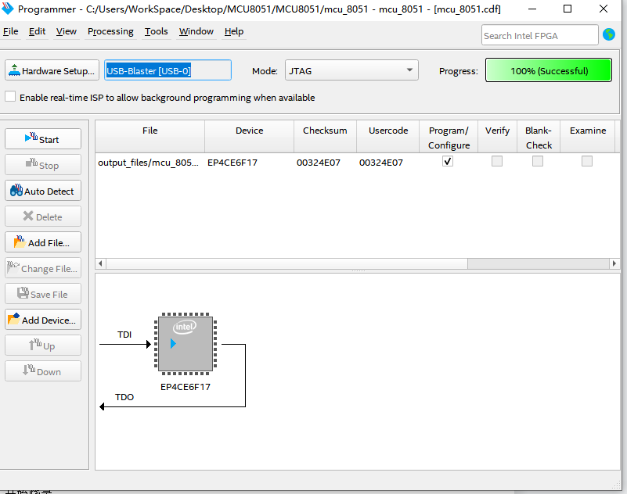Select the EP4CE6F17 chip in diagram
The width and height of the screenshot is (627, 494).
(x=186, y=344)
